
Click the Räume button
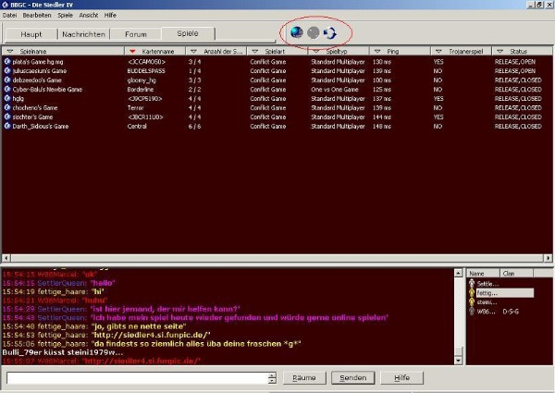304,378
